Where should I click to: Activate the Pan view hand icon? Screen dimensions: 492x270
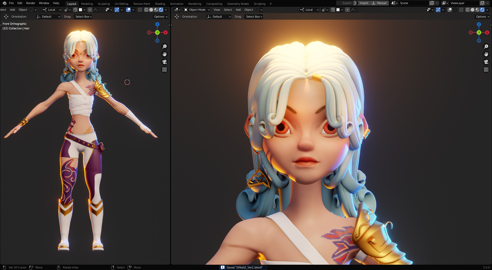165,54
